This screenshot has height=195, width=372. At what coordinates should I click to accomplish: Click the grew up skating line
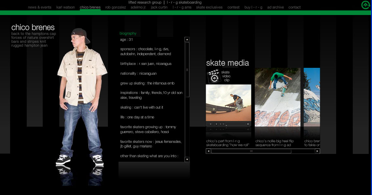coord(147,83)
